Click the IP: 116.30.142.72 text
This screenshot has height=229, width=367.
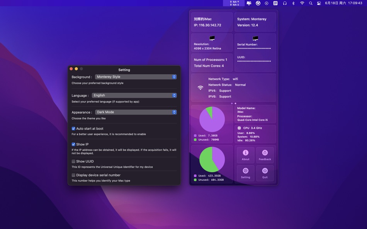[207, 25]
